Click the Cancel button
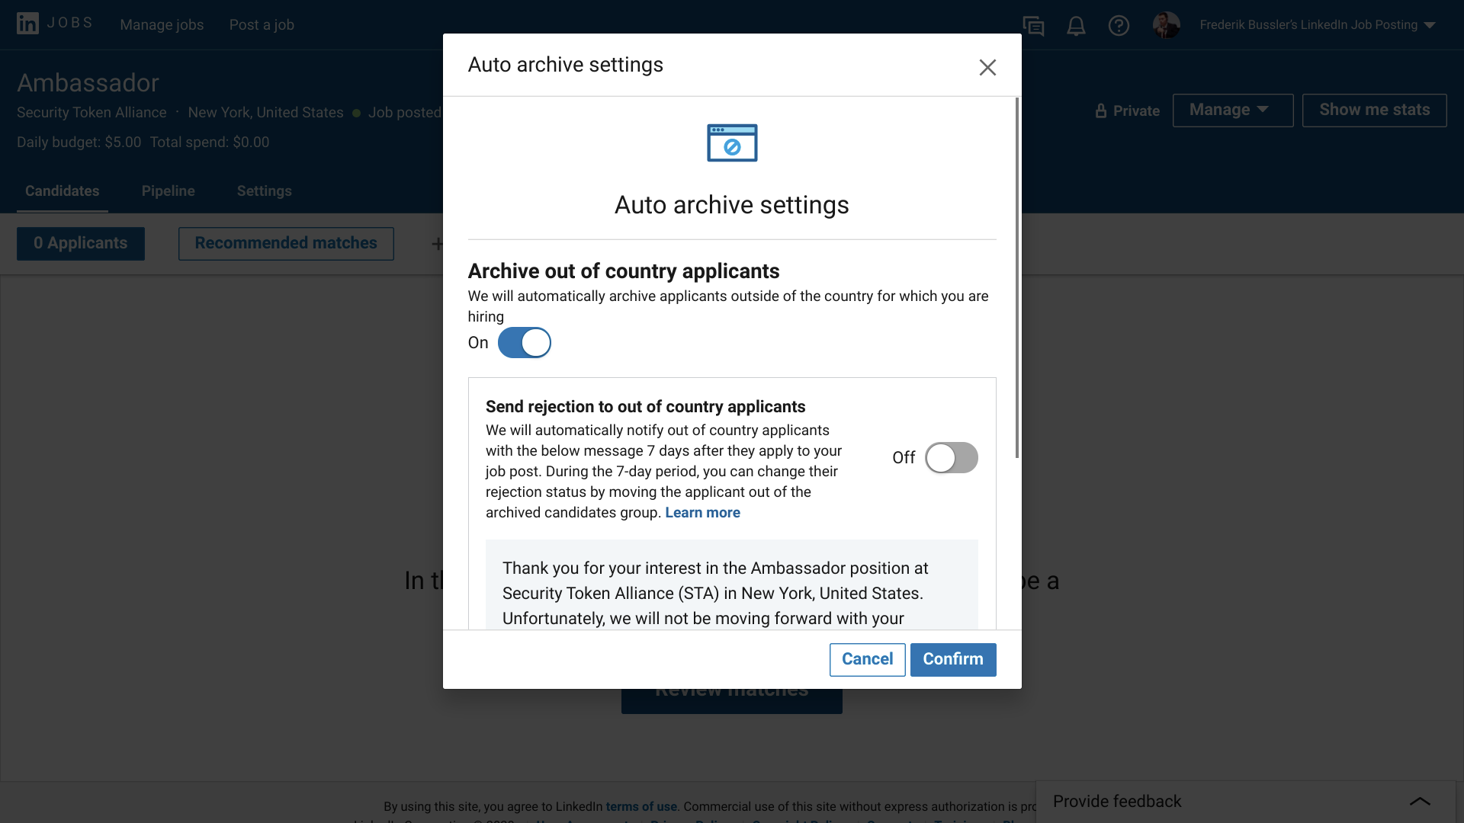This screenshot has width=1464, height=823. click(x=868, y=660)
